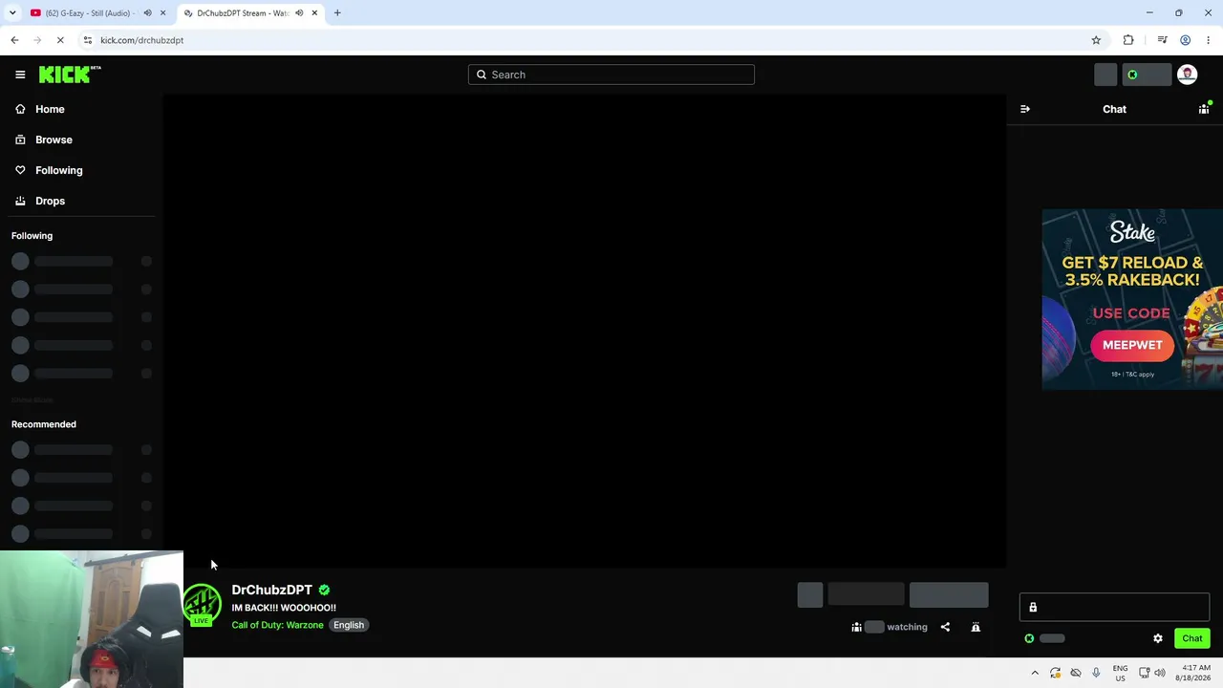Stop loading the page

[x=60, y=40]
